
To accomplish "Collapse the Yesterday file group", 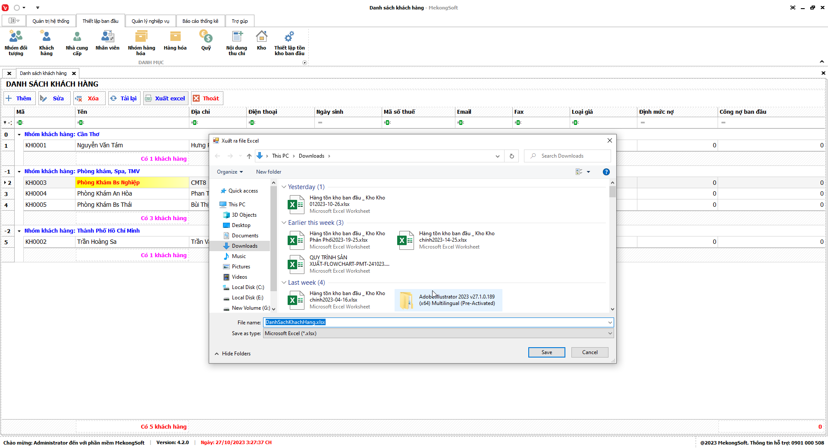I will (284, 187).
